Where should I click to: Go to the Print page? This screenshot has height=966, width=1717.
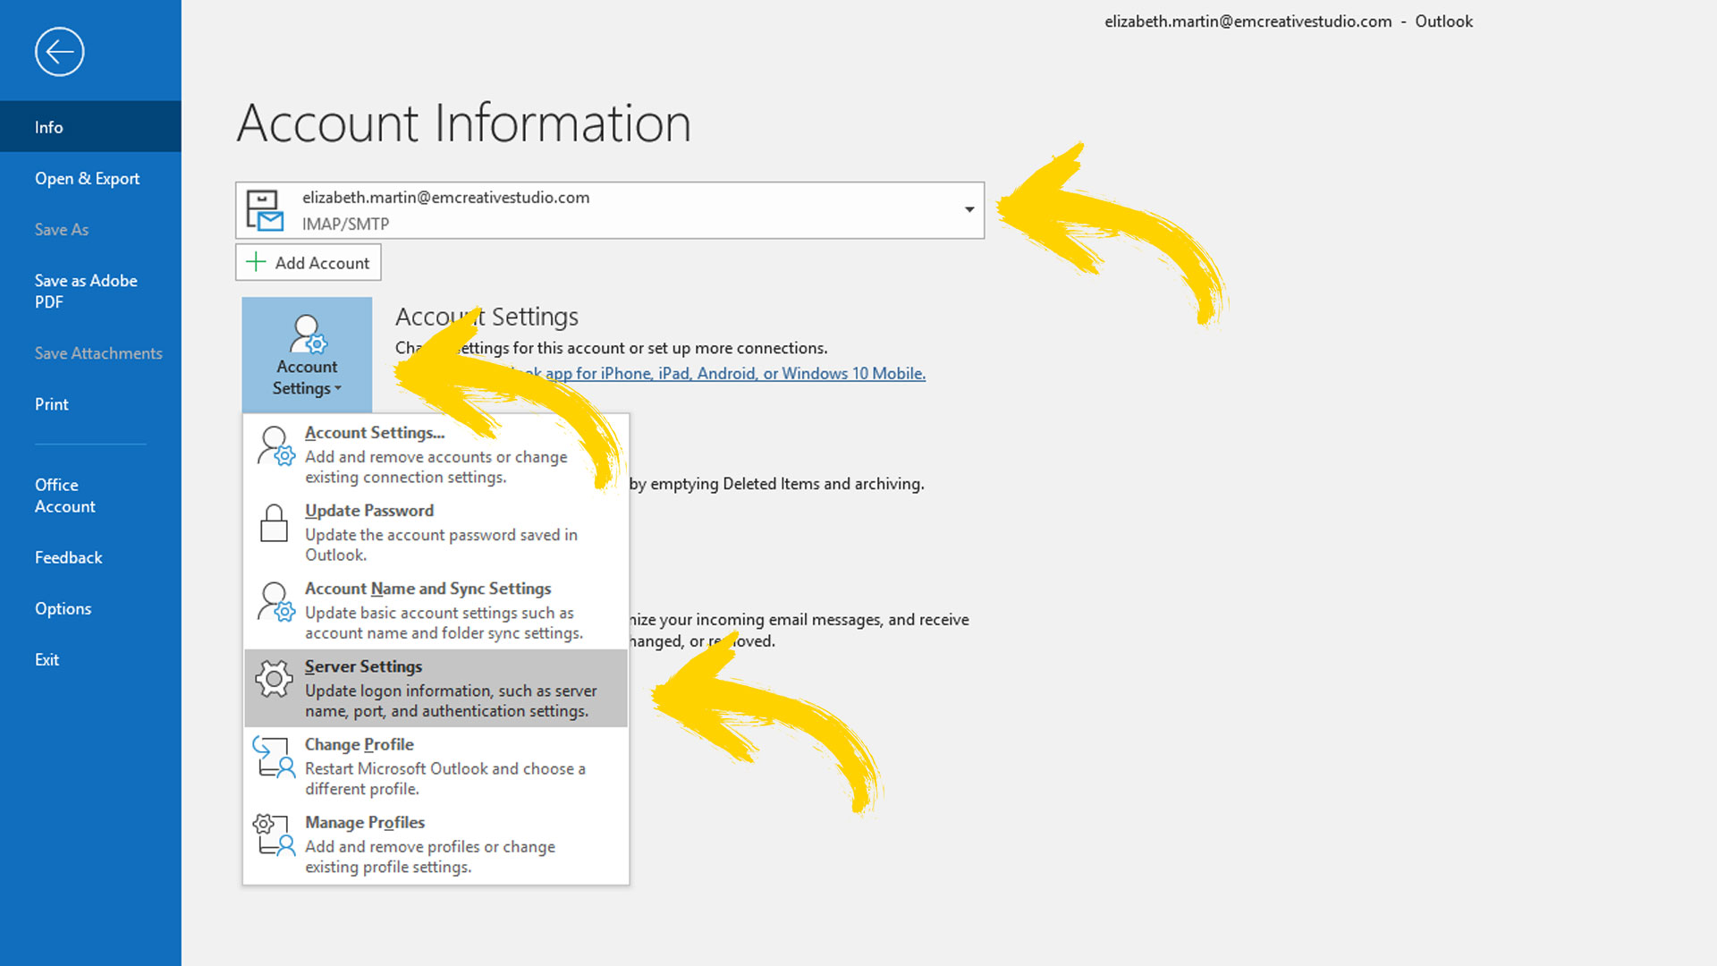click(x=90, y=404)
